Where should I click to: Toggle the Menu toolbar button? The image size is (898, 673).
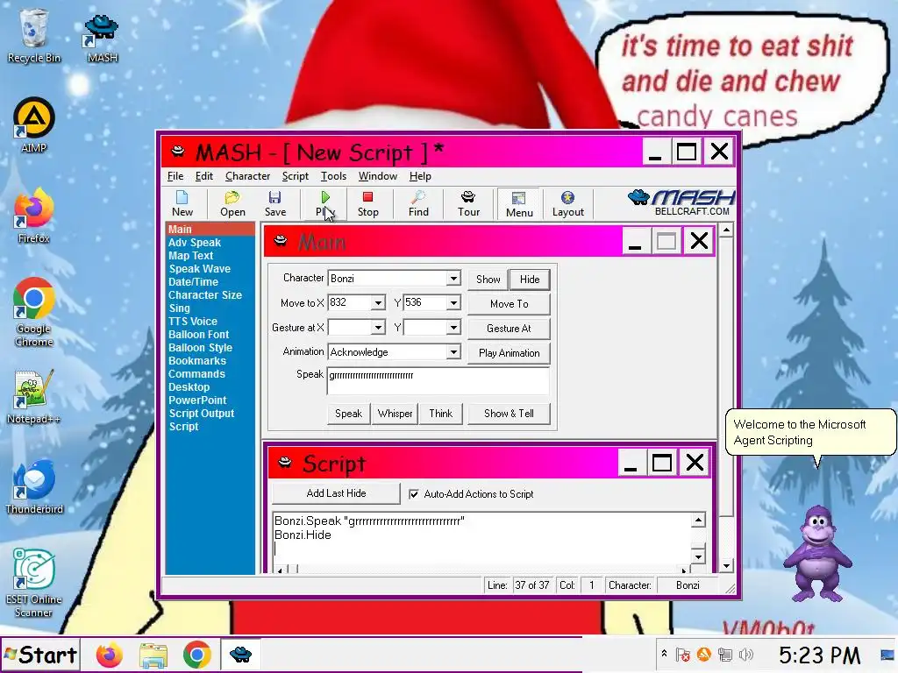(x=519, y=204)
